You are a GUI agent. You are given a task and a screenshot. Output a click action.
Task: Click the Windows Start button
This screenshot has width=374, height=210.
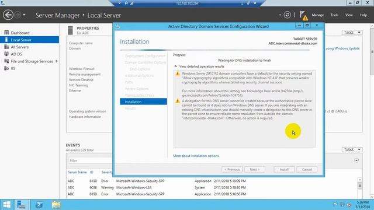(6, 205)
